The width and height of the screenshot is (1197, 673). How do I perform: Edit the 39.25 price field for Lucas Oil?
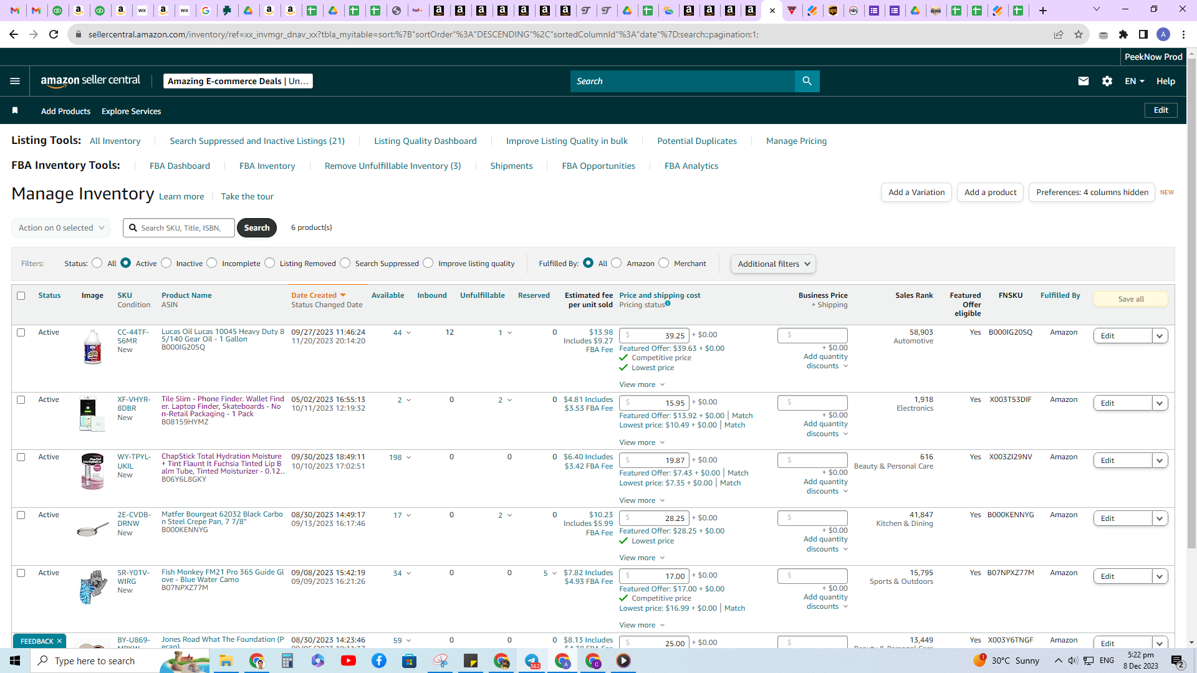point(654,335)
